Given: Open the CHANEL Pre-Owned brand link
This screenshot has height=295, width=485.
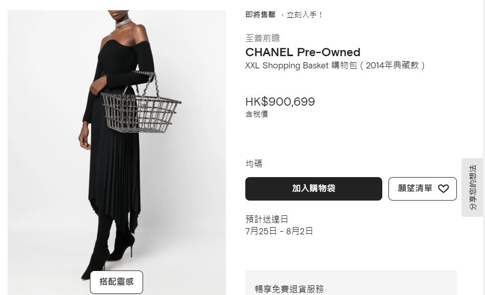Looking at the screenshot, I should tap(303, 52).
